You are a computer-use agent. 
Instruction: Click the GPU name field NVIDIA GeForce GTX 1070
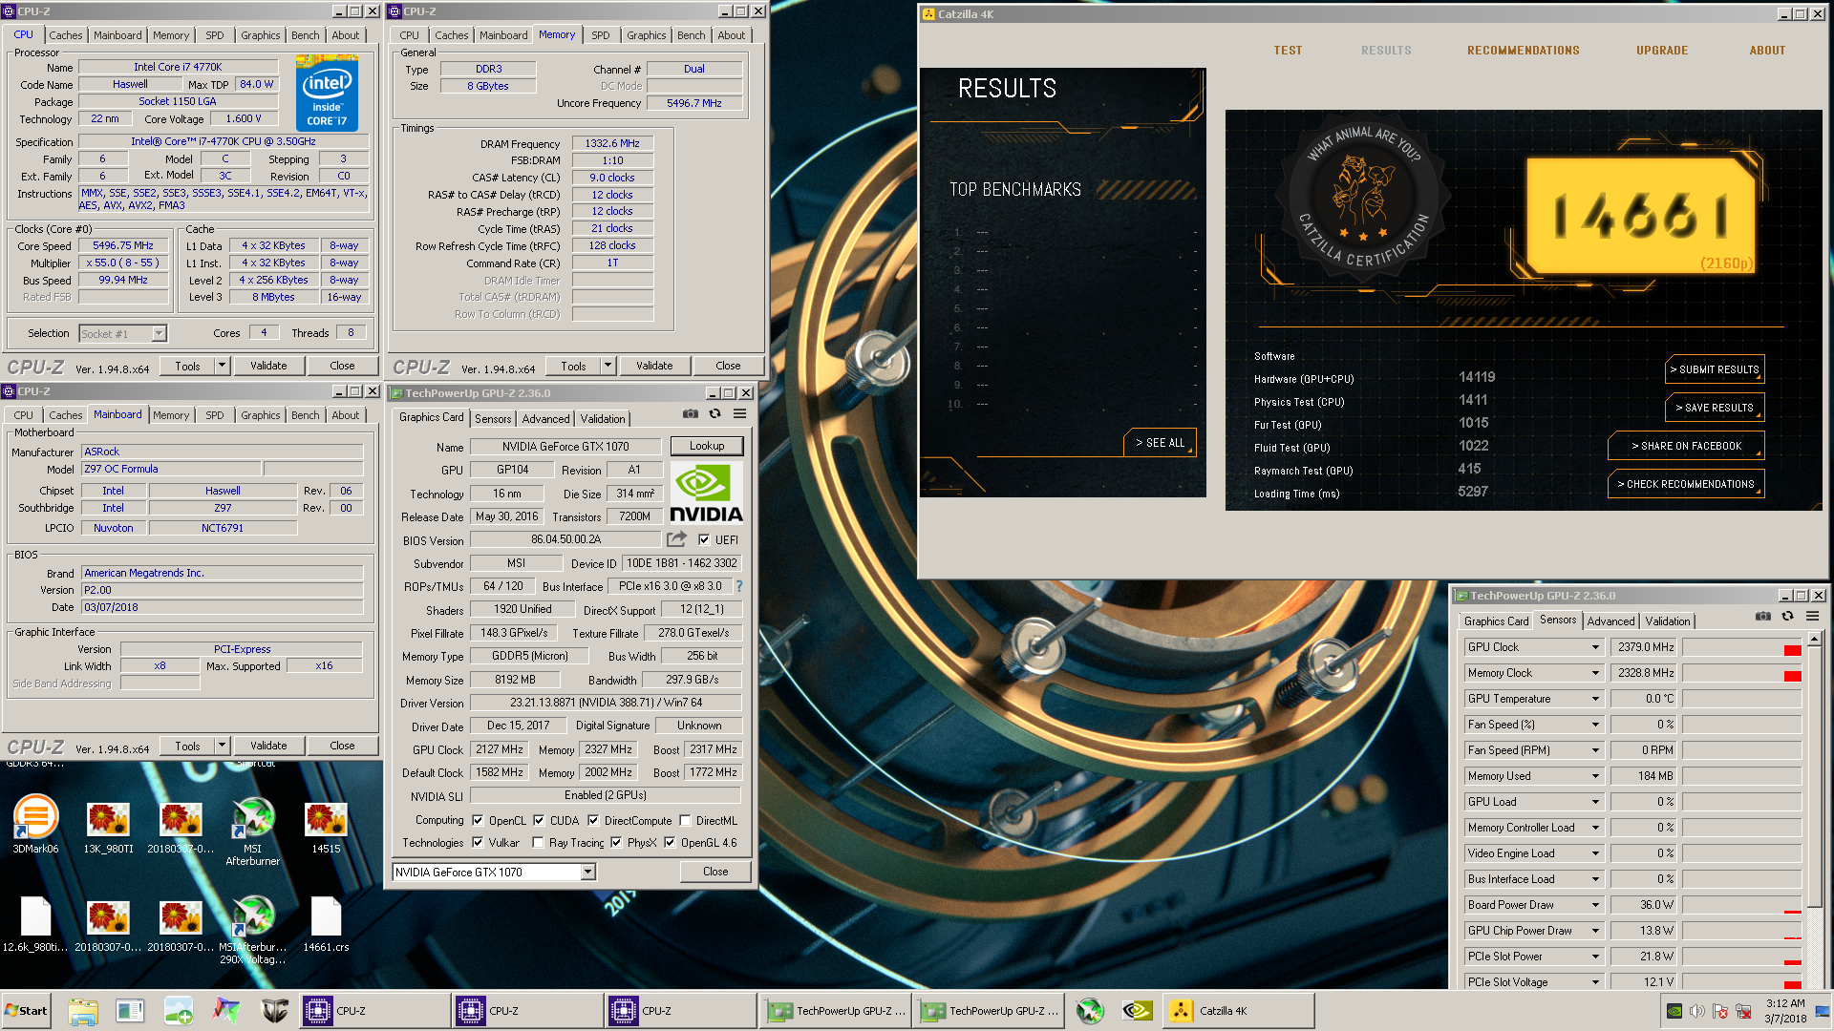566,446
